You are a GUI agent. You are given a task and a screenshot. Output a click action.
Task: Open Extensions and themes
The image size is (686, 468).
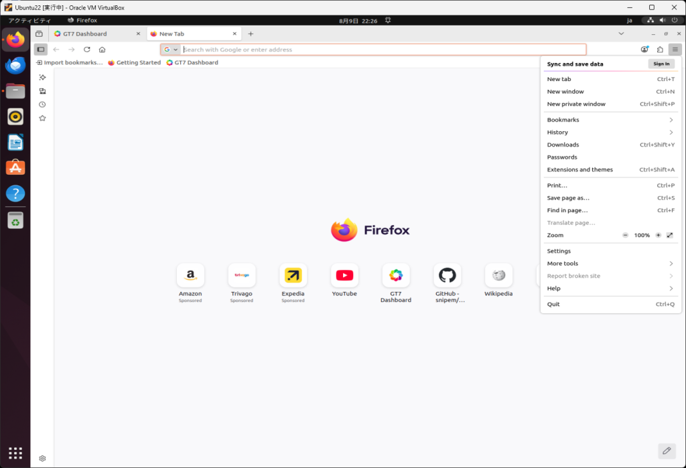pos(611,169)
